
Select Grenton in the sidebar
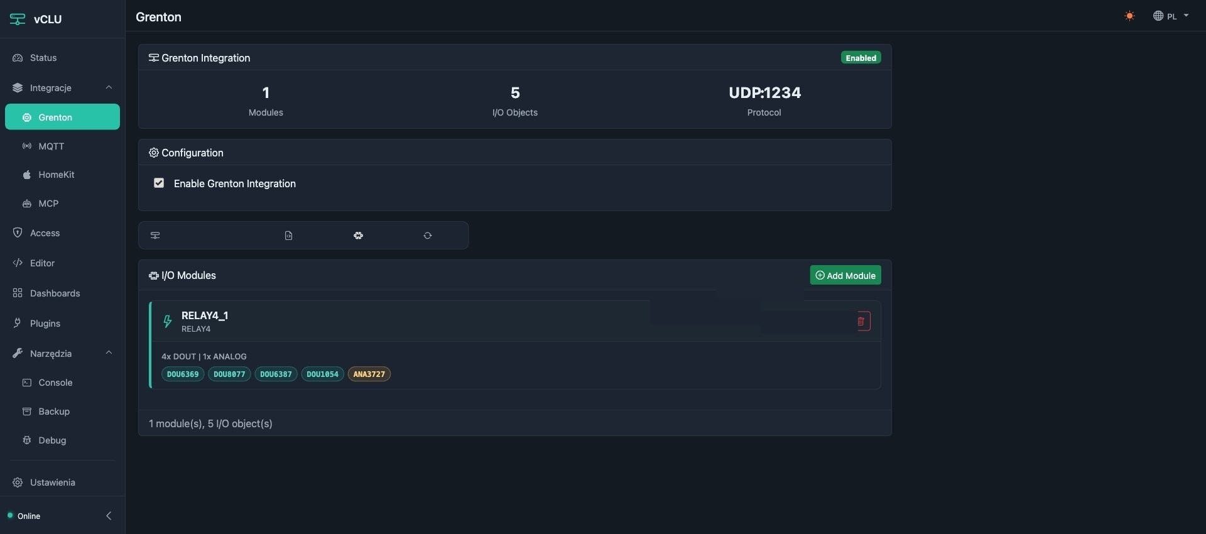(x=63, y=117)
